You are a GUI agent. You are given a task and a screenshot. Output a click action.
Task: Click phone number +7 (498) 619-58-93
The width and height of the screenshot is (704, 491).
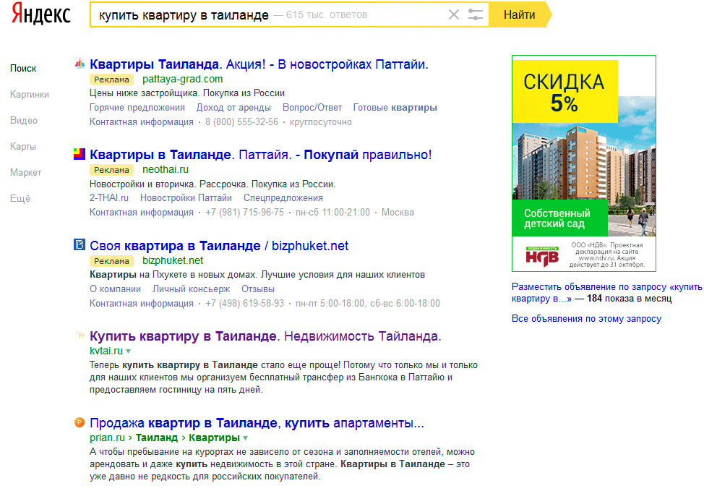click(x=245, y=303)
